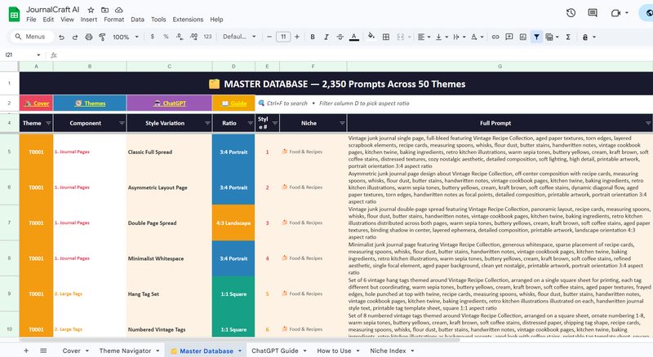
Task: Open the Format menu
Action: click(114, 19)
